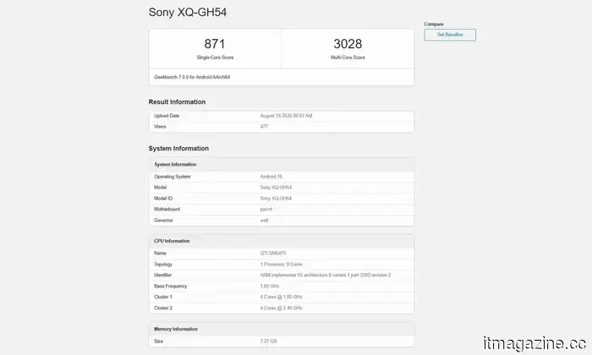
Task: Click the Views label
Action: [x=160, y=127]
